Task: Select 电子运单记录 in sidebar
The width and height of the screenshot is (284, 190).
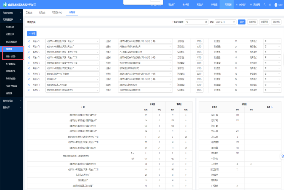Action: [x=11, y=64]
